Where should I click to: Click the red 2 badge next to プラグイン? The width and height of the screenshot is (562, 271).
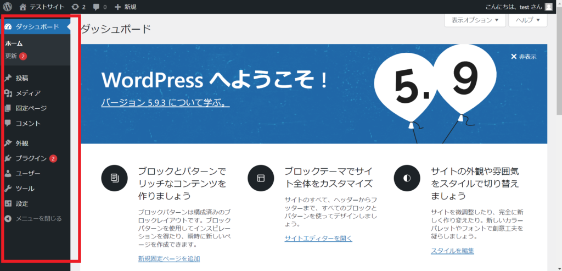click(53, 158)
